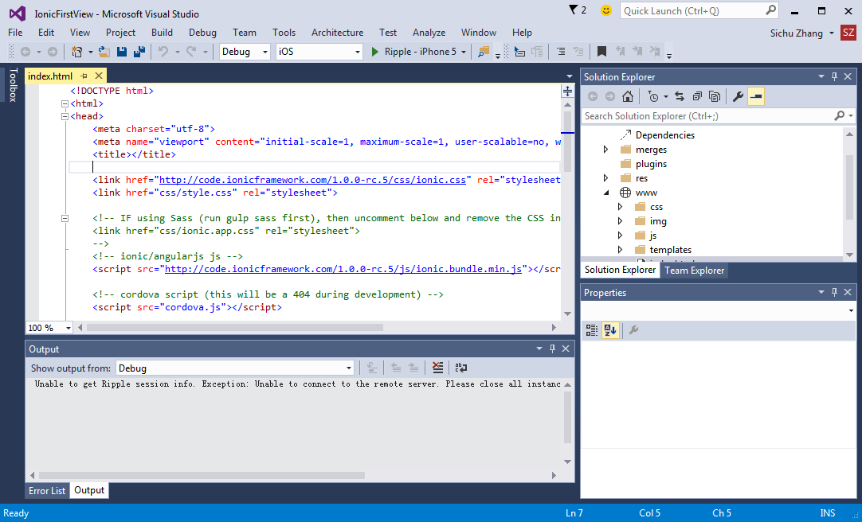Open the Ripple - iPhone 5 target dropdown arrow

(464, 52)
